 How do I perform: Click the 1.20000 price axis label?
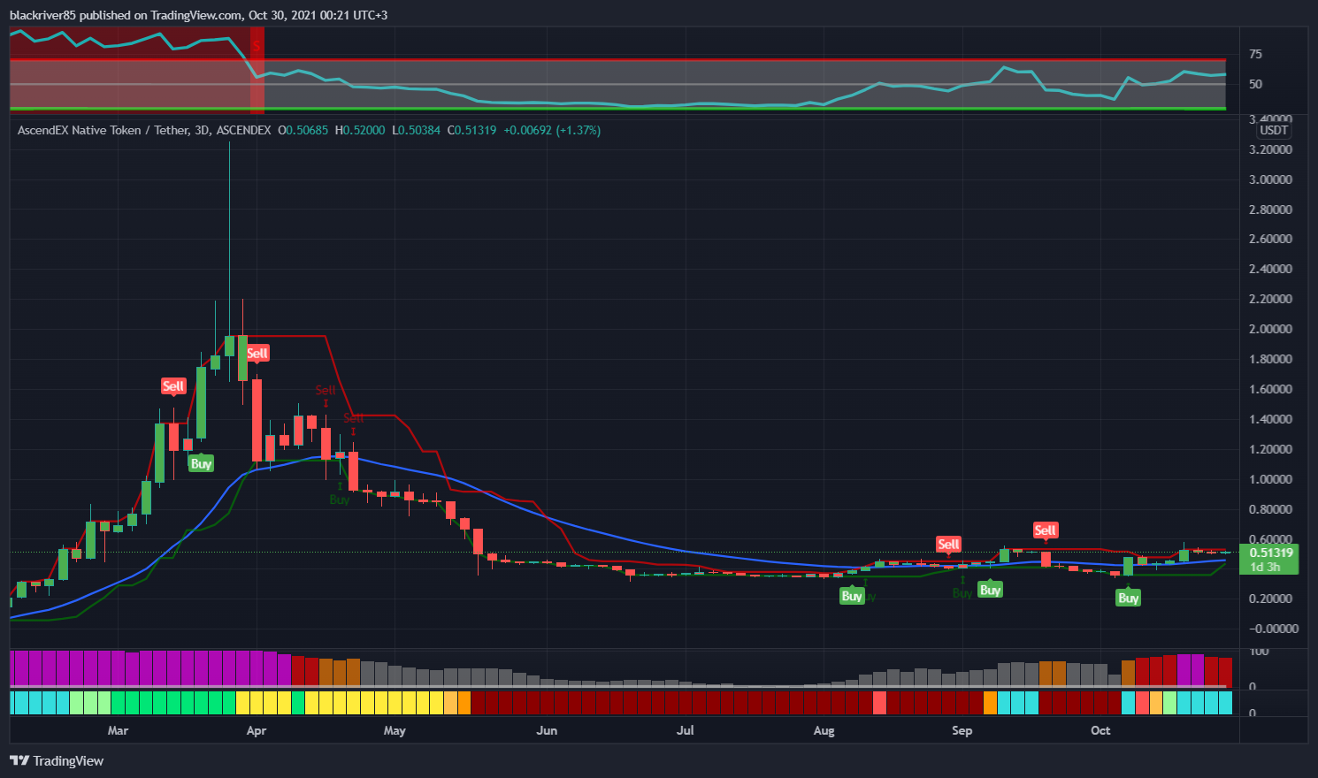[1270, 449]
